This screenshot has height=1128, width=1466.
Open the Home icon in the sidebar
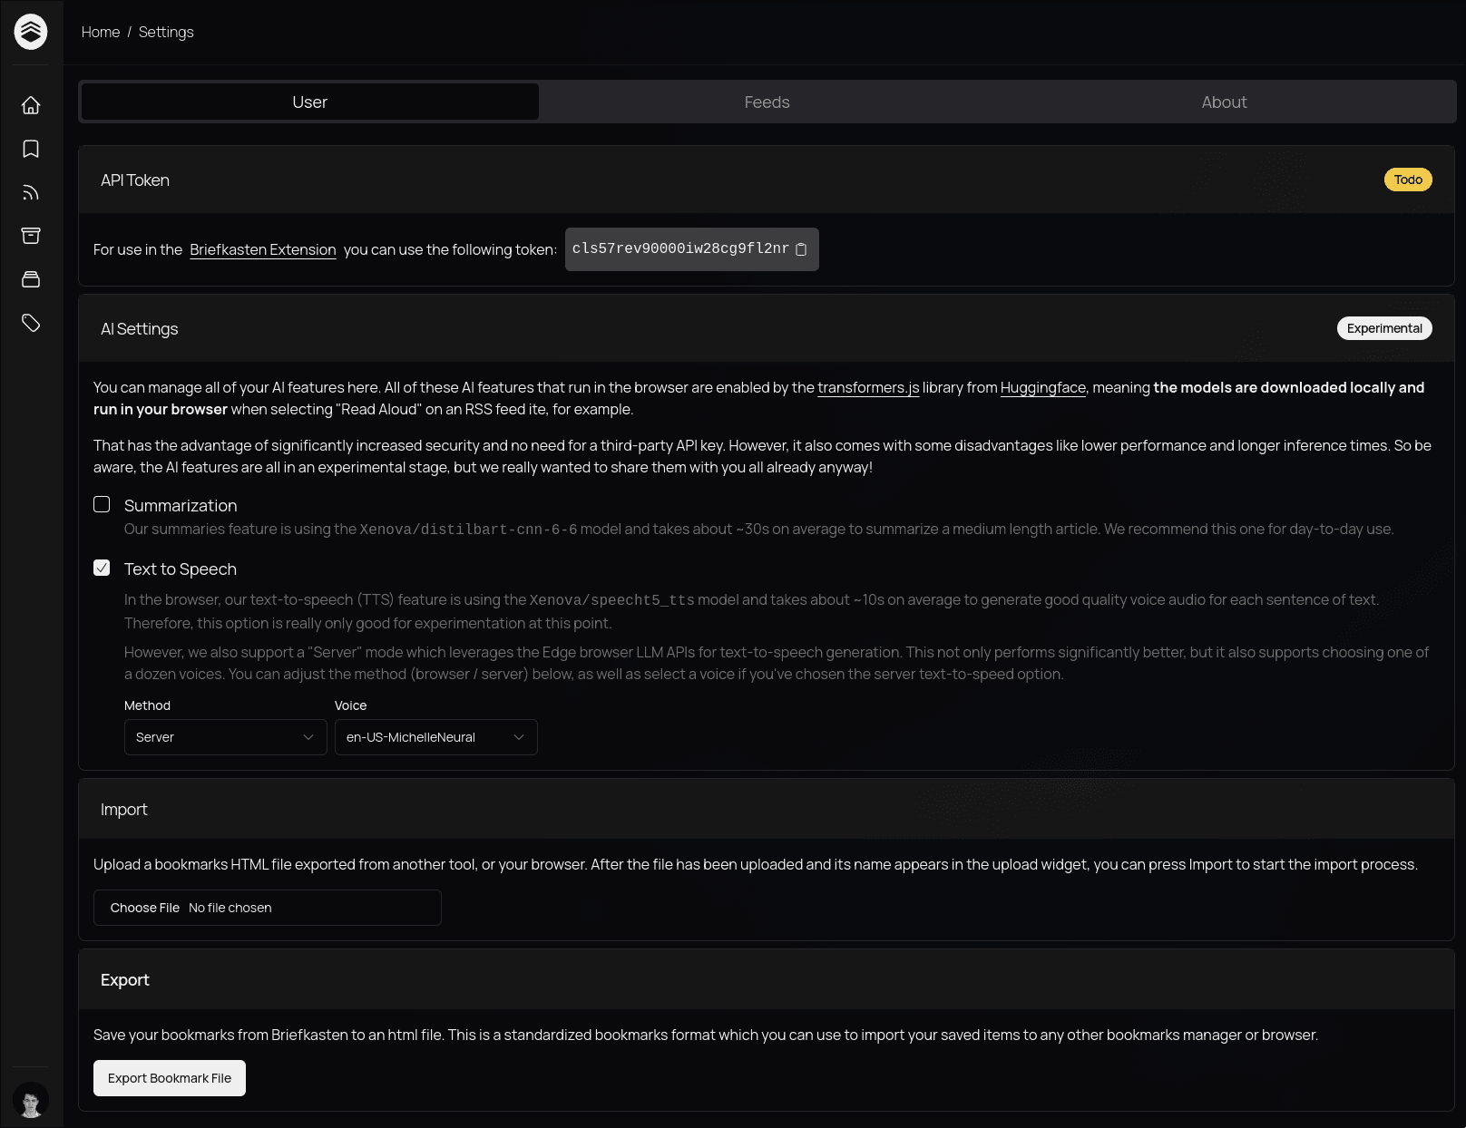click(x=31, y=105)
